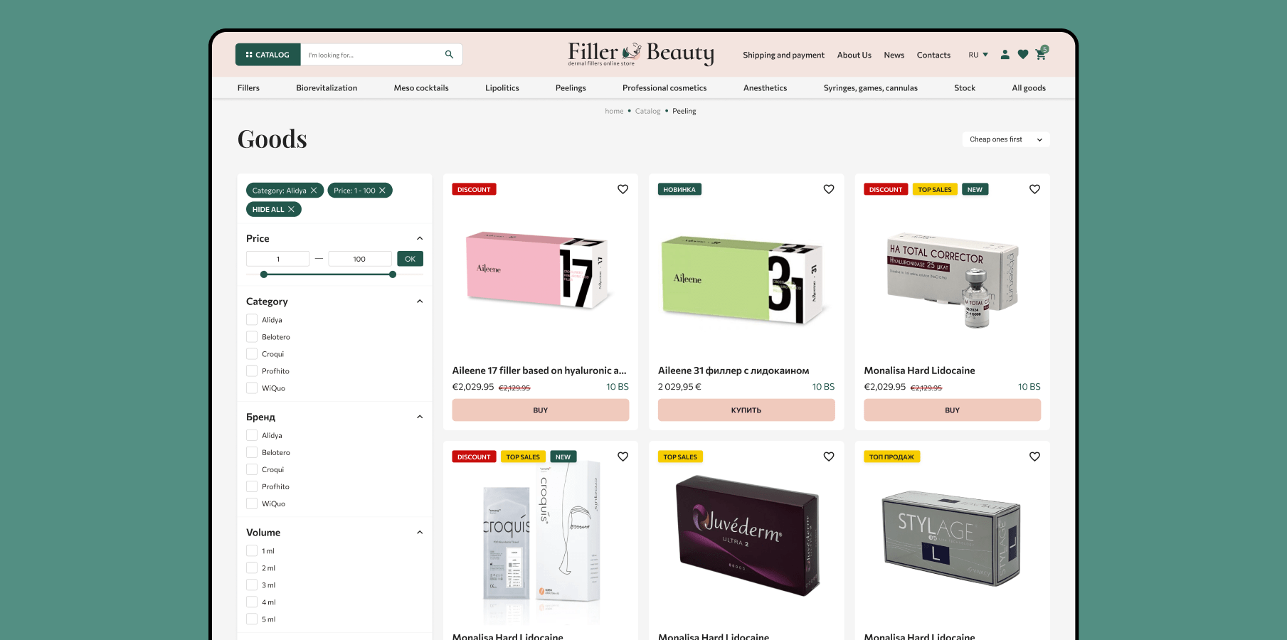Check WiQuo under Category

(252, 388)
